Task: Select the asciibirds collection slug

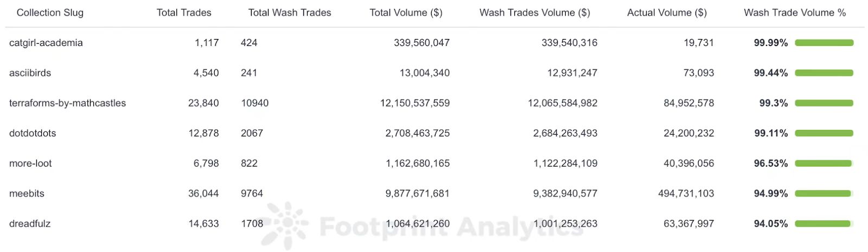Action: [30, 73]
